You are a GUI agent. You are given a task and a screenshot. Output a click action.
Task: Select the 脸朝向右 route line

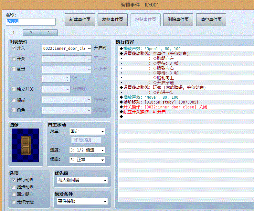point(186,68)
